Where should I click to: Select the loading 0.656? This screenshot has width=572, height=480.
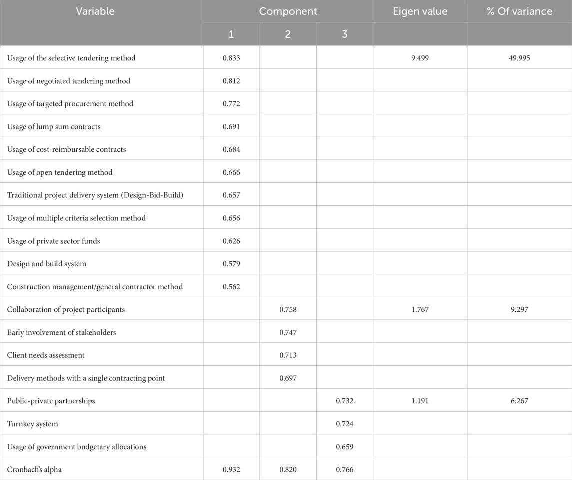pyautogui.click(x=231, y=218)
